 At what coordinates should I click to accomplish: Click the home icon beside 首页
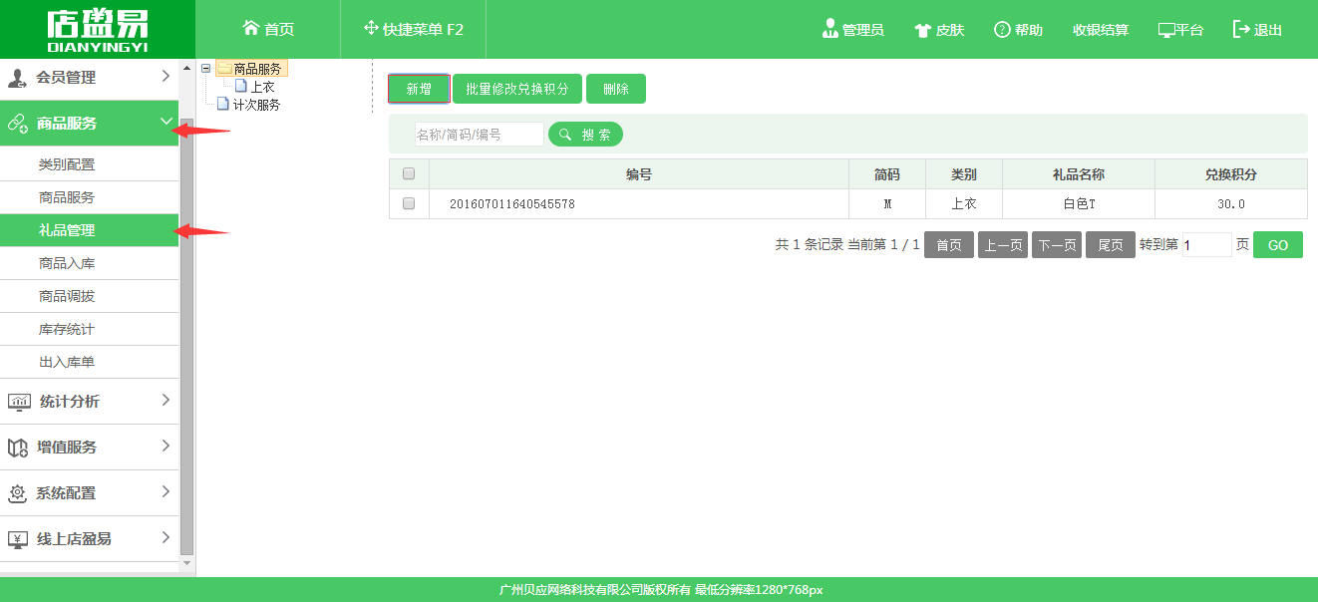point(251,28)
